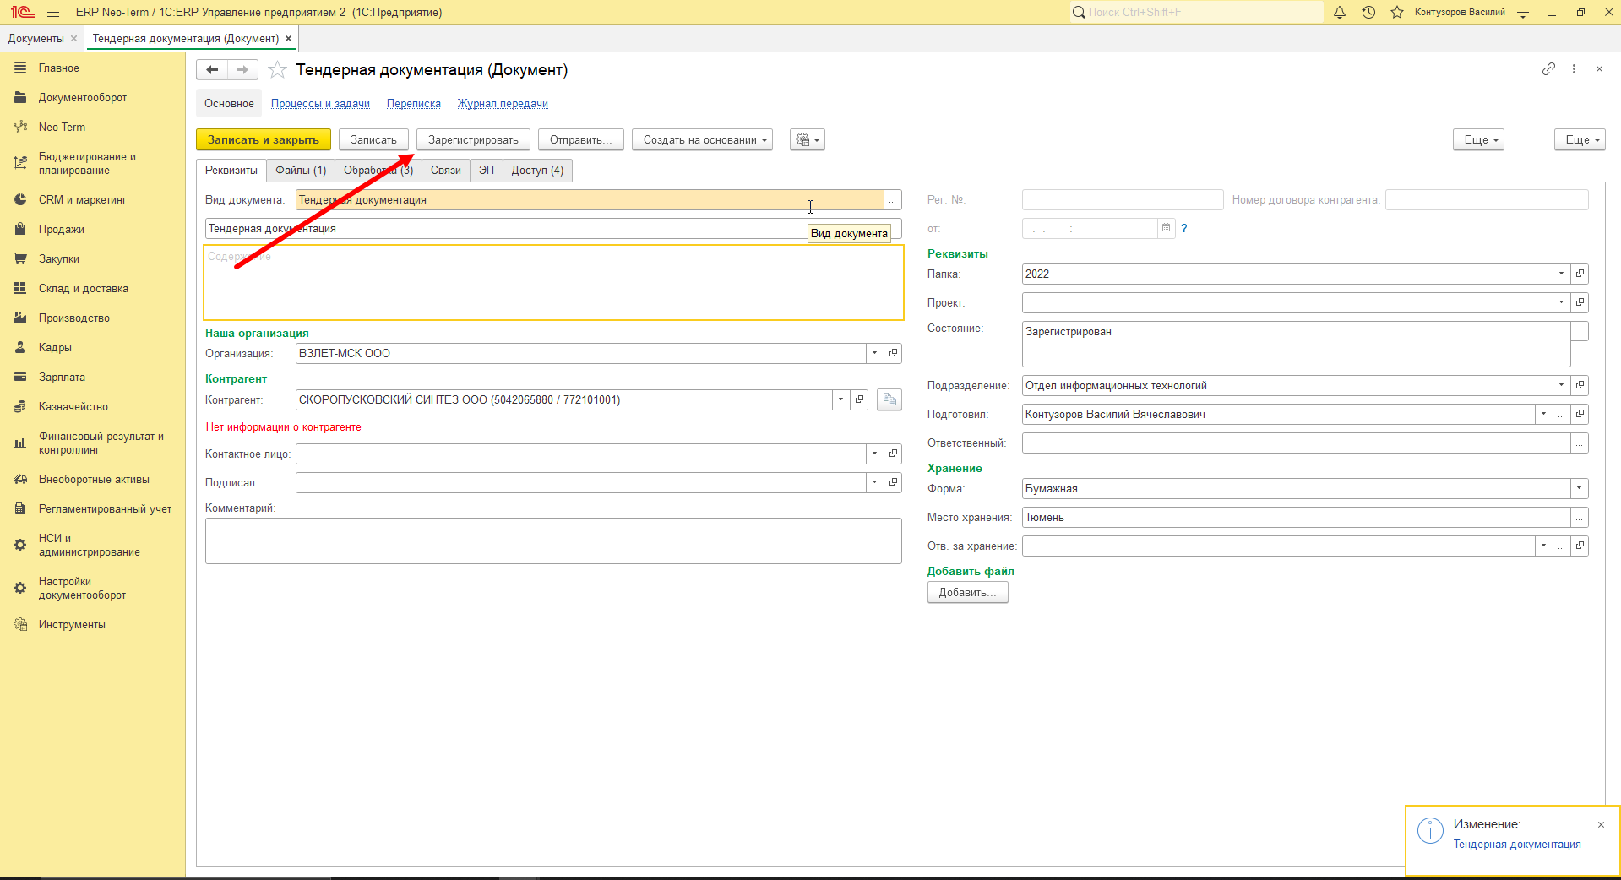Open Процессы и задачи link
This screenshot has width=1621, height=880.
pyautogui.click(x=320, y=104)
